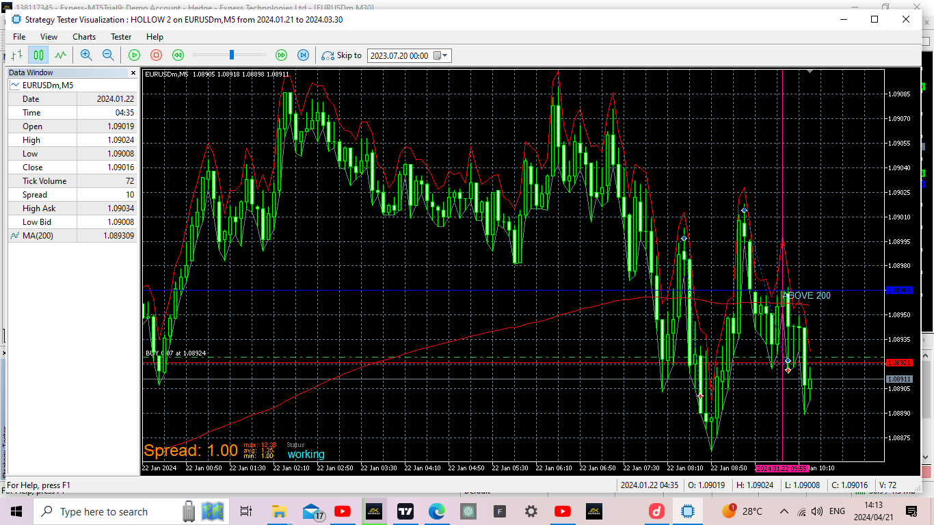Click the O: 1.09019 status bar cell
Screen dimensions: 934x525
pos(706,485)
